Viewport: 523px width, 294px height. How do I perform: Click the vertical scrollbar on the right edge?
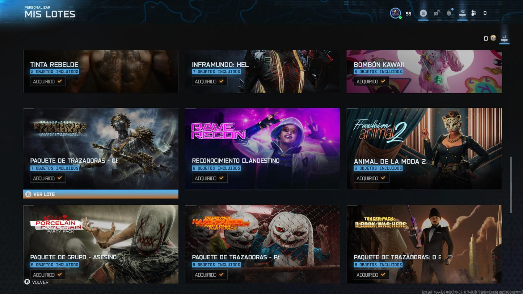coord(511,184)
